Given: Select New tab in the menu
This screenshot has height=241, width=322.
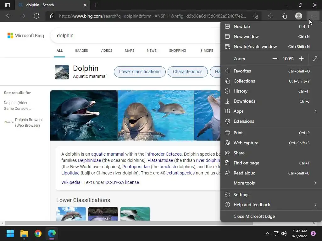Looking at the screenshot, I should 271,26.
